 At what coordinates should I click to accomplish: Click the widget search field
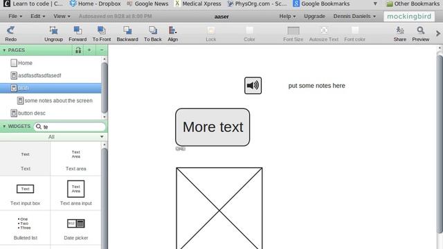(x=70, y=127)
